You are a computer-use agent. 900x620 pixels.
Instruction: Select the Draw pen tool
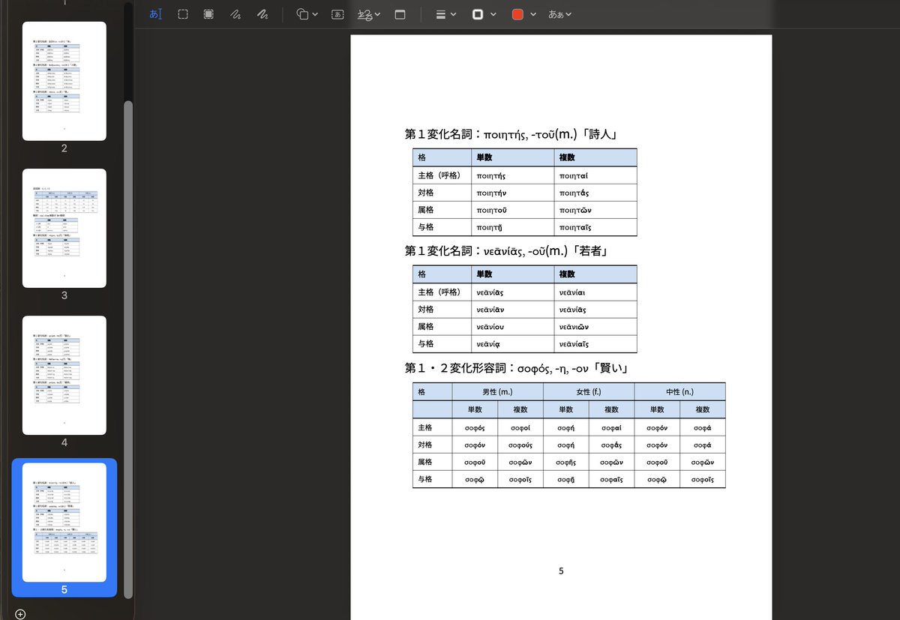point(262,14)
